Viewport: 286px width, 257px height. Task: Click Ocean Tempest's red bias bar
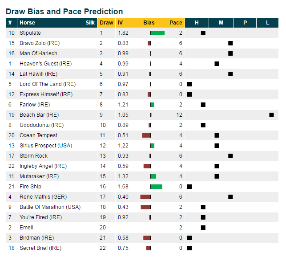(146, 135)
